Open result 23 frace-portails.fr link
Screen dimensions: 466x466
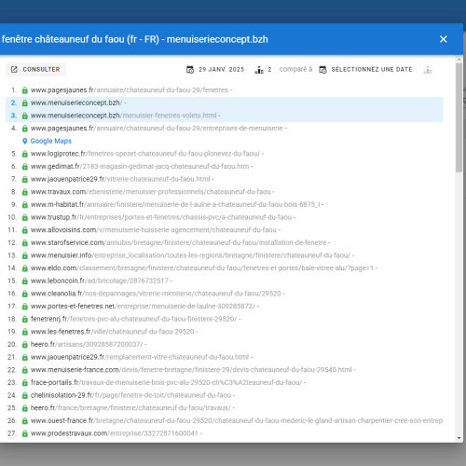tap(166, 383)
